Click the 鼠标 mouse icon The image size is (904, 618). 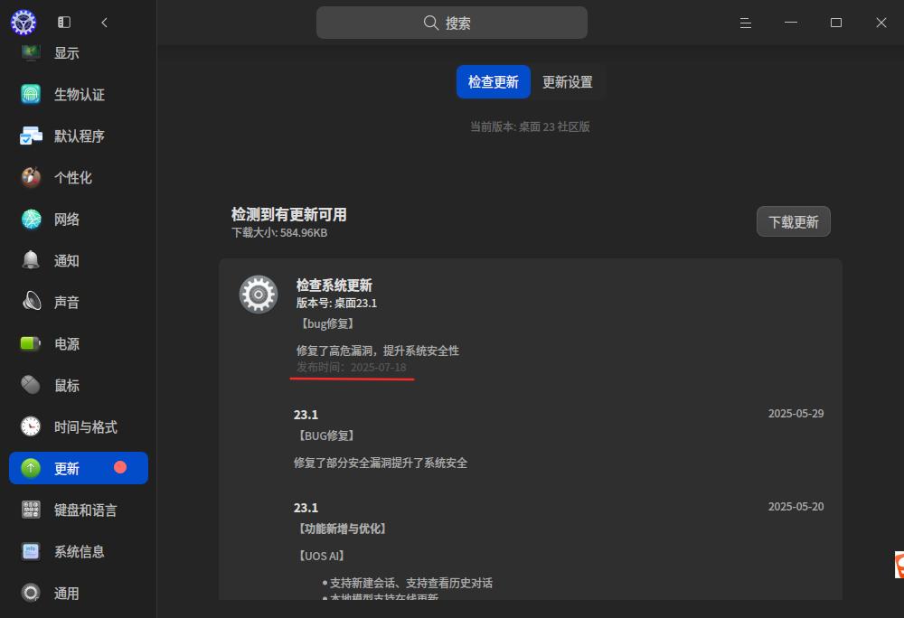[x=31, y=385]
